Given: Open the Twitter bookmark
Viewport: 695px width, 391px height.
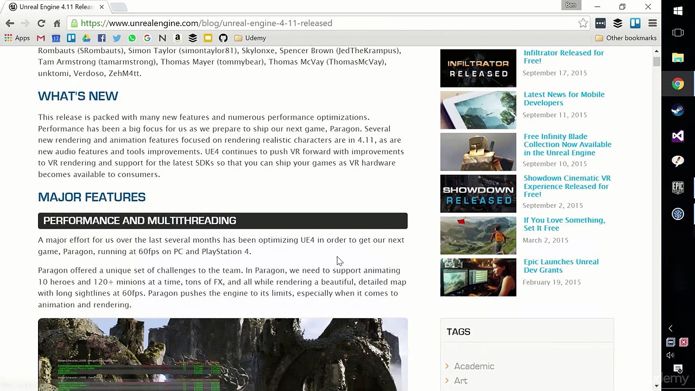Looking at the screenshot, I should [117, 38].
